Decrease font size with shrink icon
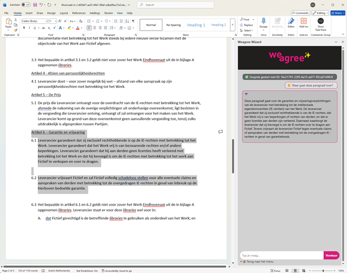The width and height of the screenshot is (347, 273). (x=65, y=21)
